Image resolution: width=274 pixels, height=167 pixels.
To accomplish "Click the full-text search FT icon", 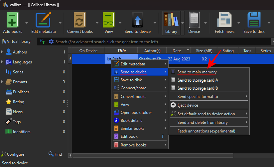I will click(43, 42).
